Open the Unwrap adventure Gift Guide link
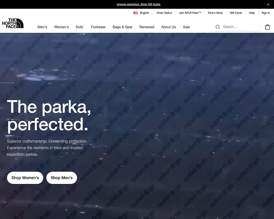The height and width of the screenshot is (219, 274). 139,4
